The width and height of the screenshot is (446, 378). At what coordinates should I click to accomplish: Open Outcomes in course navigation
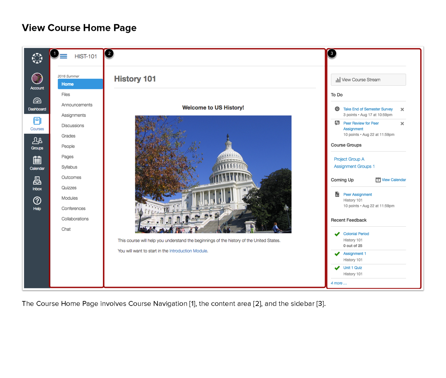coord(71,177)
